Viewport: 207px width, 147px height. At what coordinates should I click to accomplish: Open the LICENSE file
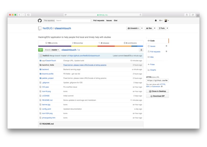tap(46, 96)
